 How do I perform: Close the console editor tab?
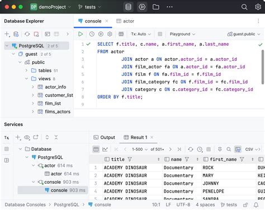point(107,21)
